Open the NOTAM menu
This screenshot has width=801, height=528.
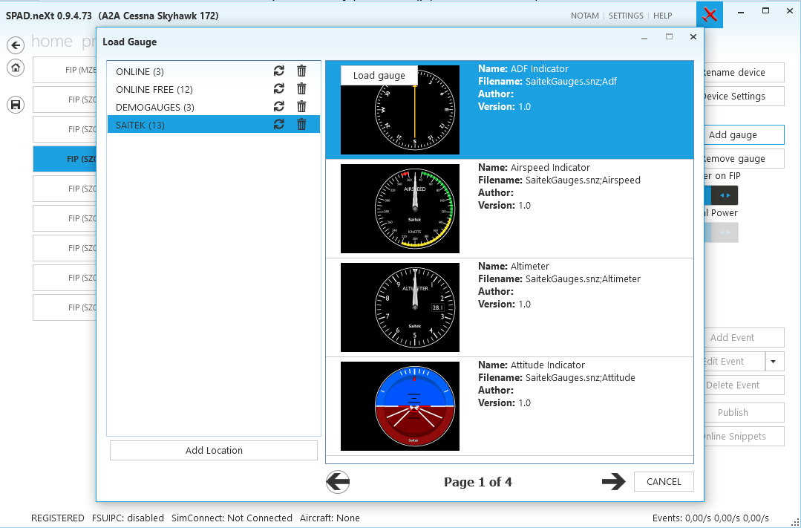(x=584, y=16)
